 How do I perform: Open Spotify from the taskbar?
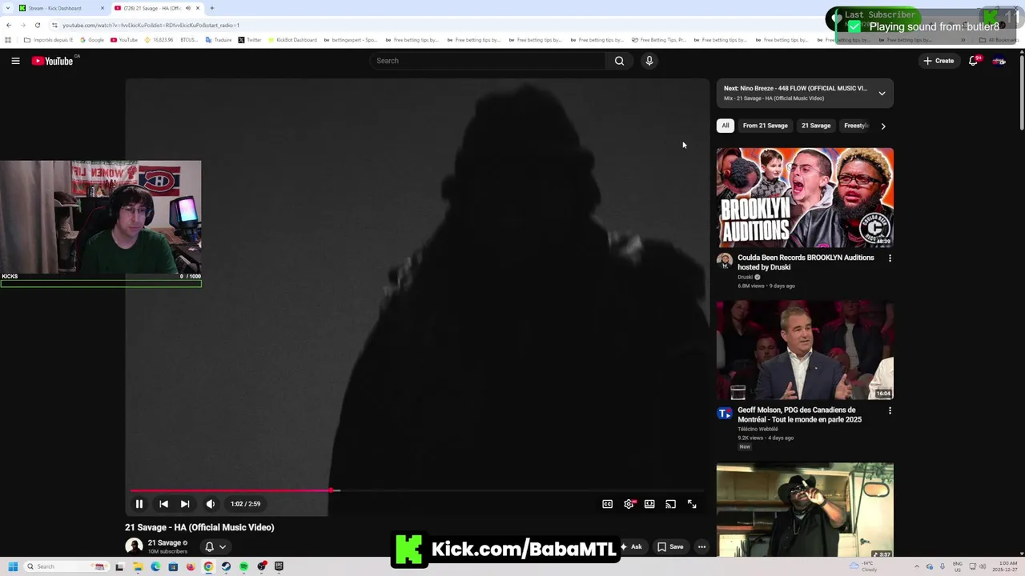click(x=243, y=566)
